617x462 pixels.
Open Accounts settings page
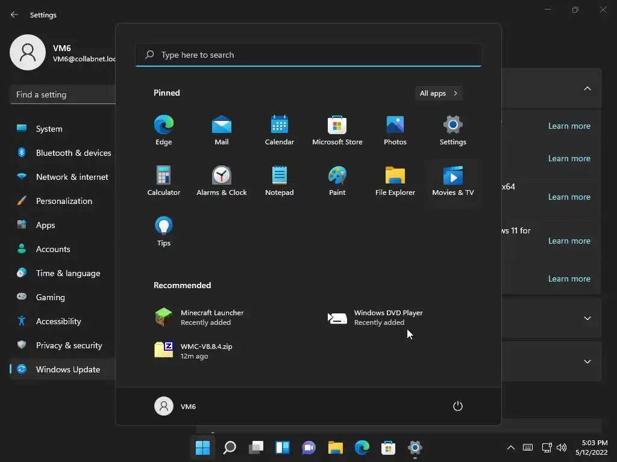point(63,248)
